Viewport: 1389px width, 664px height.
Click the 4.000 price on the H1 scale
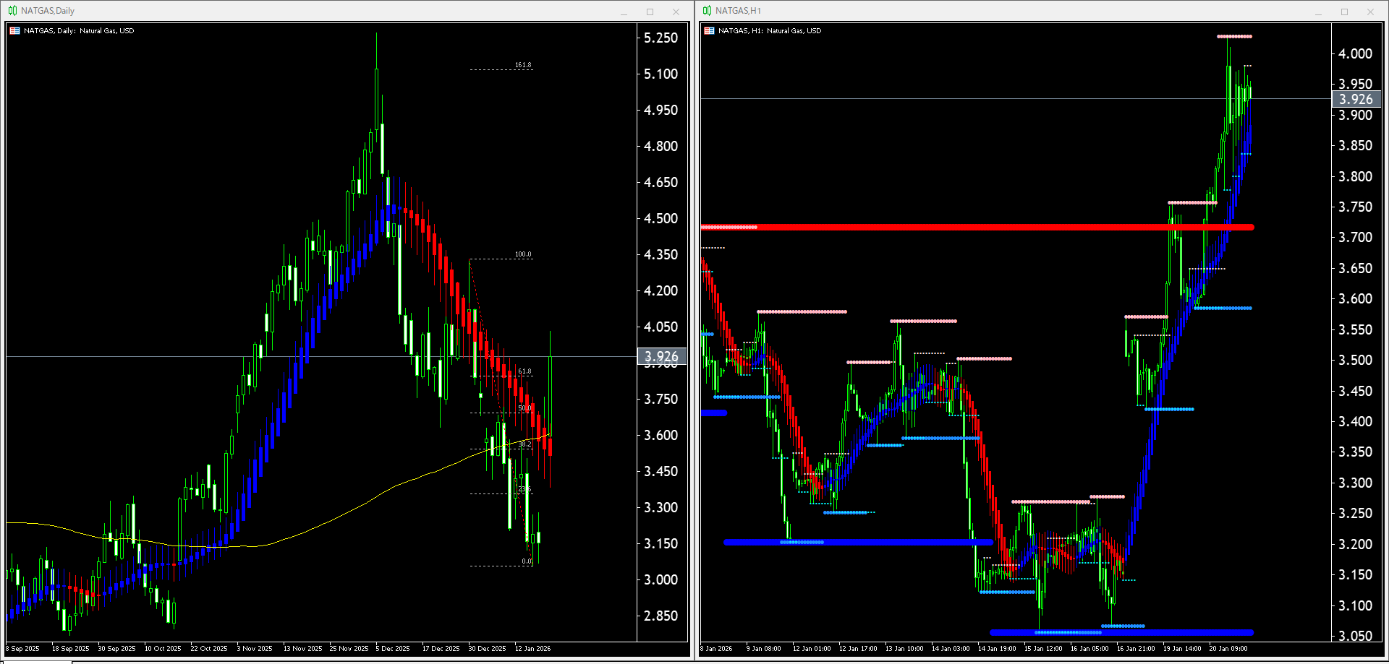coord(1356,53)
